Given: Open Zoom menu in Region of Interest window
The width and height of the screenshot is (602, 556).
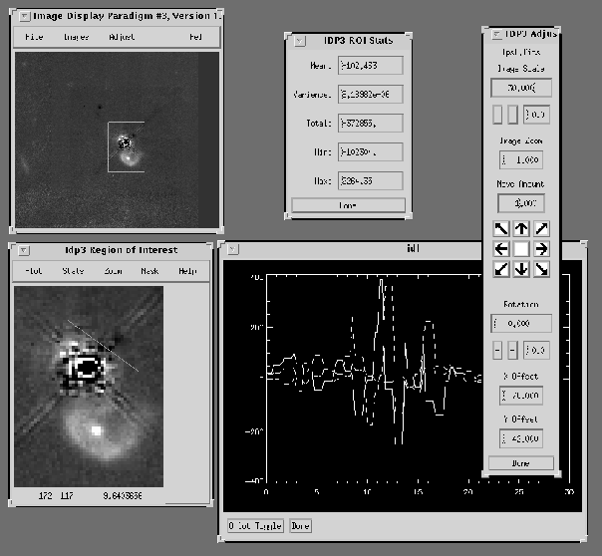Looking at the screenshot, I should [x=113, y=271].
